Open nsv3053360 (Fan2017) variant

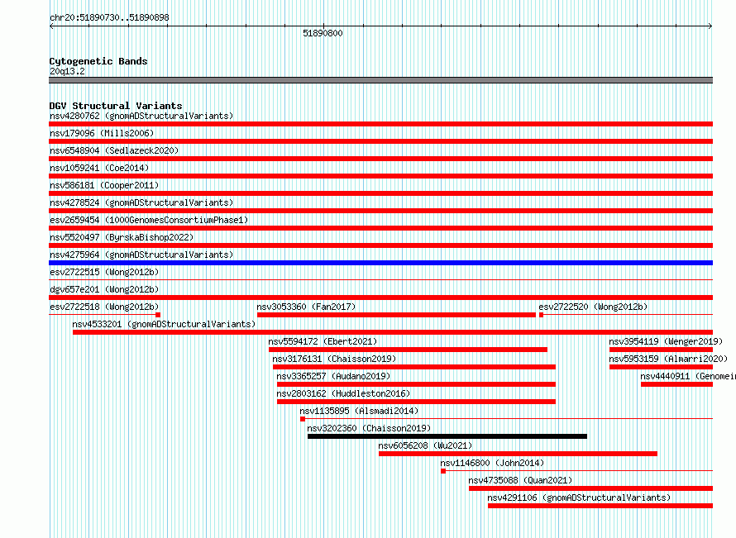pos(307,307)
